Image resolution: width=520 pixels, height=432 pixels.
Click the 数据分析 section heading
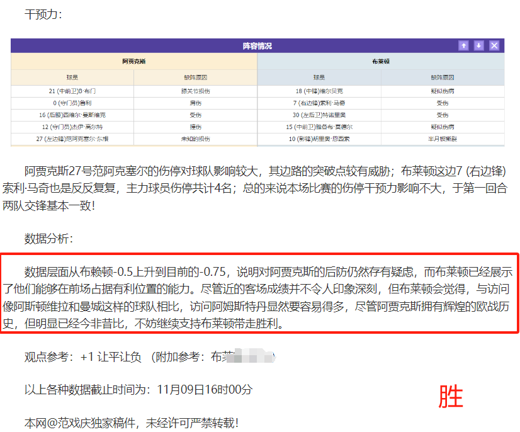49,238
